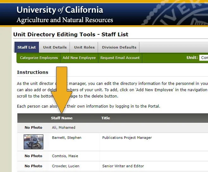This screenshot has width=208, height=172.
Task: Sort by the Staff Name column header
Action: pyautogui.click(x=62, y=118)
